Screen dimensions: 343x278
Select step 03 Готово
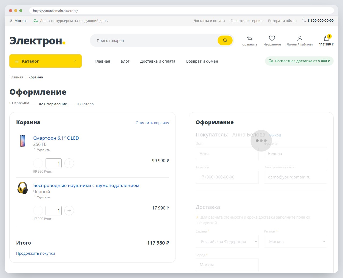coord(85,104)
